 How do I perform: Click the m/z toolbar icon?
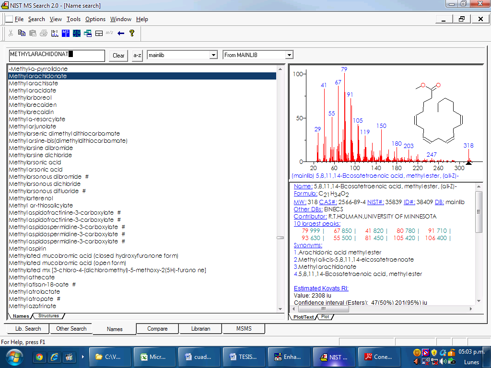(x=109, y=33)
